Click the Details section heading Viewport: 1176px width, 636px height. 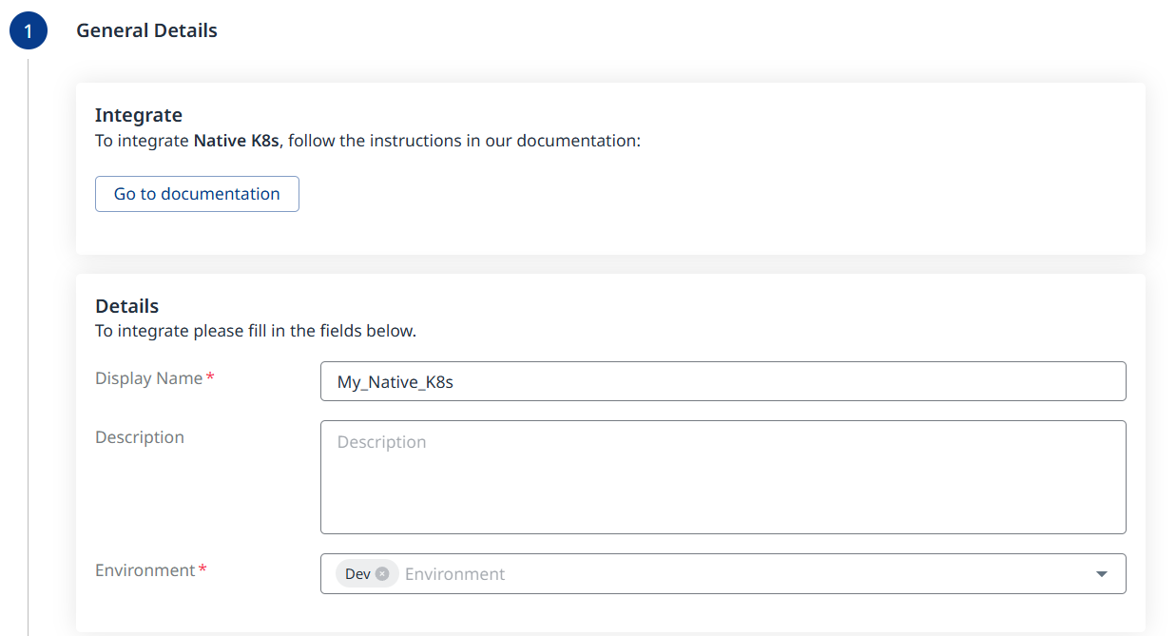[126, 306]
